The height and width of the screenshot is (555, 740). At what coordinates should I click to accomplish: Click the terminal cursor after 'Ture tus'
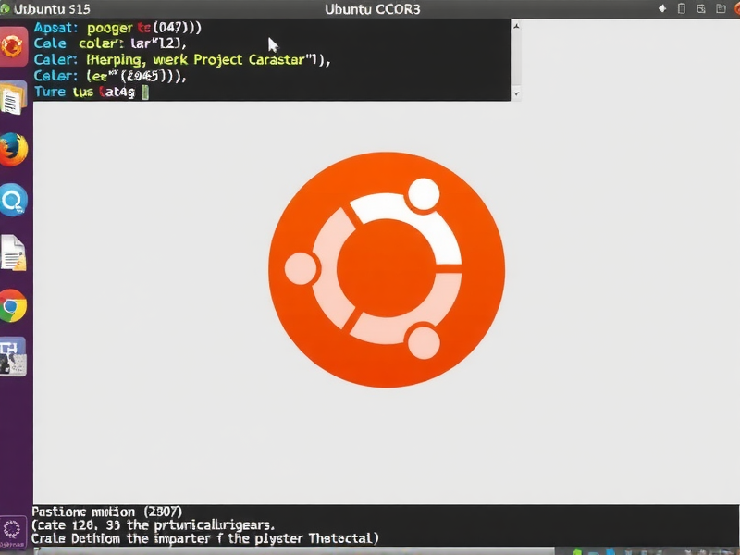[x=146, y=92]
